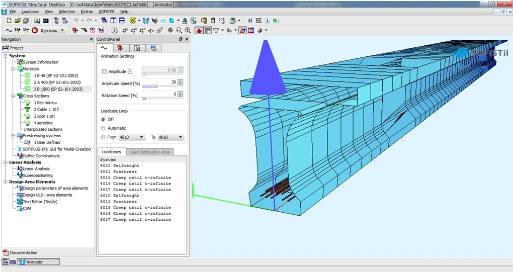Click the red circular record icon
This screenshot has width=513, height=272.
click(x=35, y=30)
